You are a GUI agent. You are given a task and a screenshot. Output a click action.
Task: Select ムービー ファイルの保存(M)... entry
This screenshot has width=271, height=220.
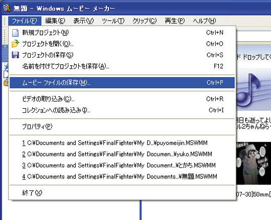coord(122,83)
